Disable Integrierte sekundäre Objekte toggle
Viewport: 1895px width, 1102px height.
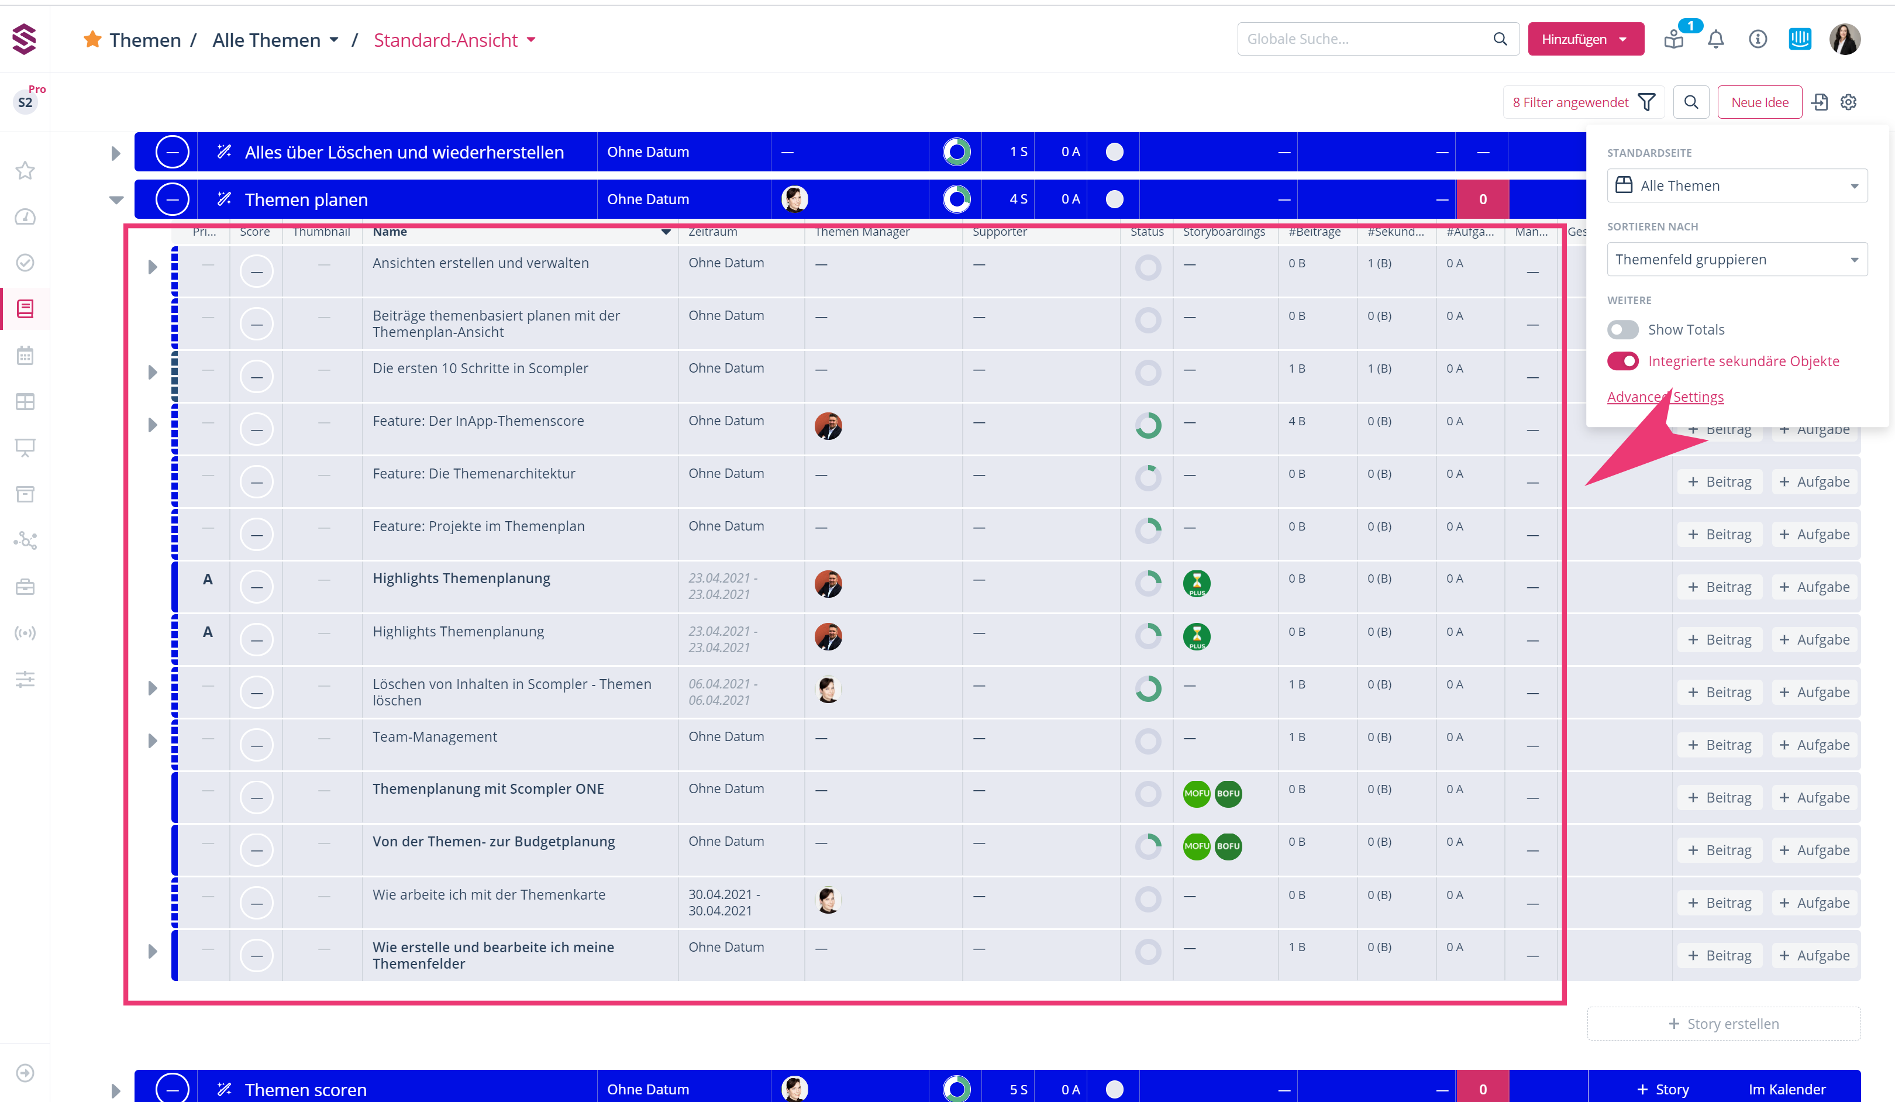[x=1622, y=361]
